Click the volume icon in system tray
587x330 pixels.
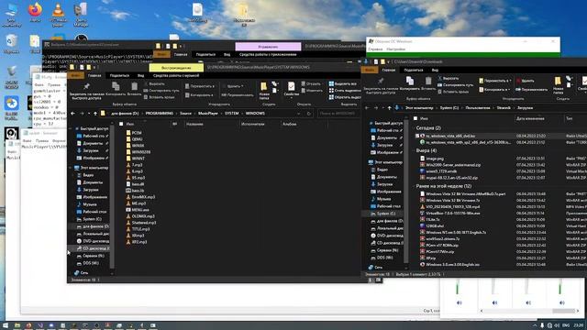tap(557, 325)
